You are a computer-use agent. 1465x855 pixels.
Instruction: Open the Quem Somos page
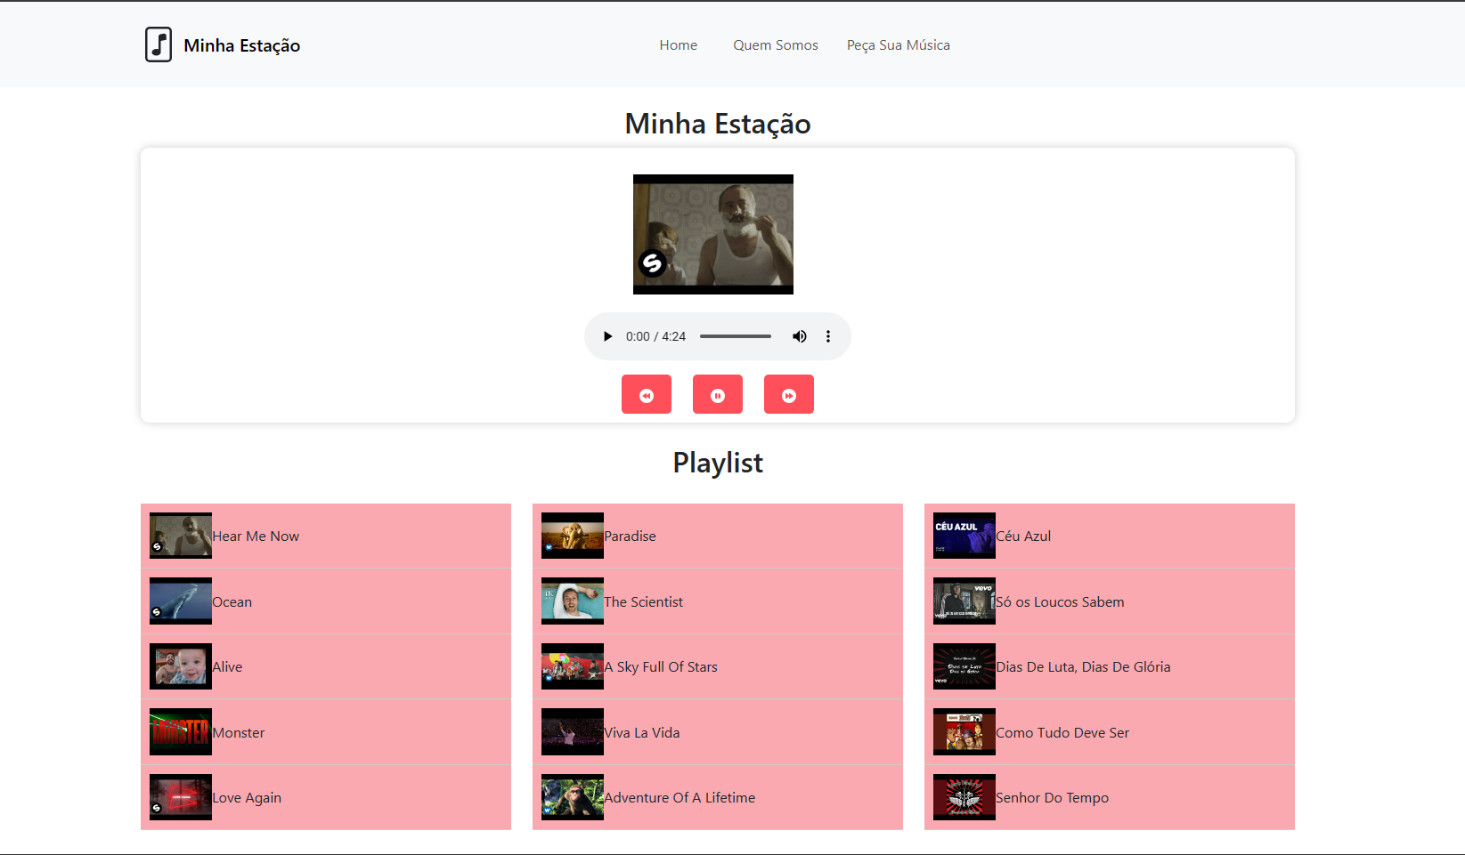click(775, 45)
